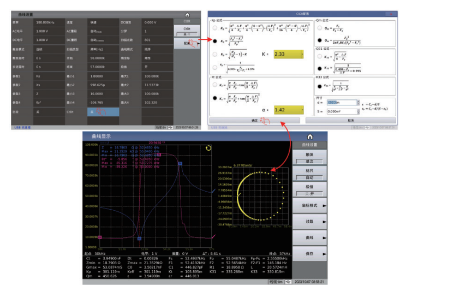
Task: Choose the first Kt formula radio button
Action: (x=214, y=86)
